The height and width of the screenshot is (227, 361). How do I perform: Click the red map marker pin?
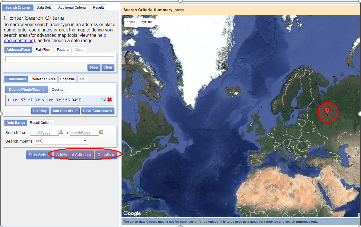point(327,111)
